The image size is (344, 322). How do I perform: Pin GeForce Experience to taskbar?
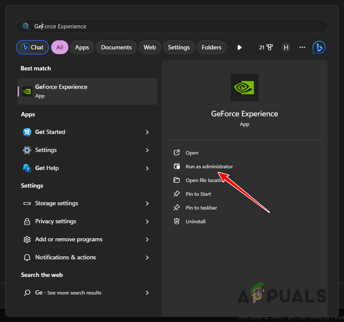point(202,207)
